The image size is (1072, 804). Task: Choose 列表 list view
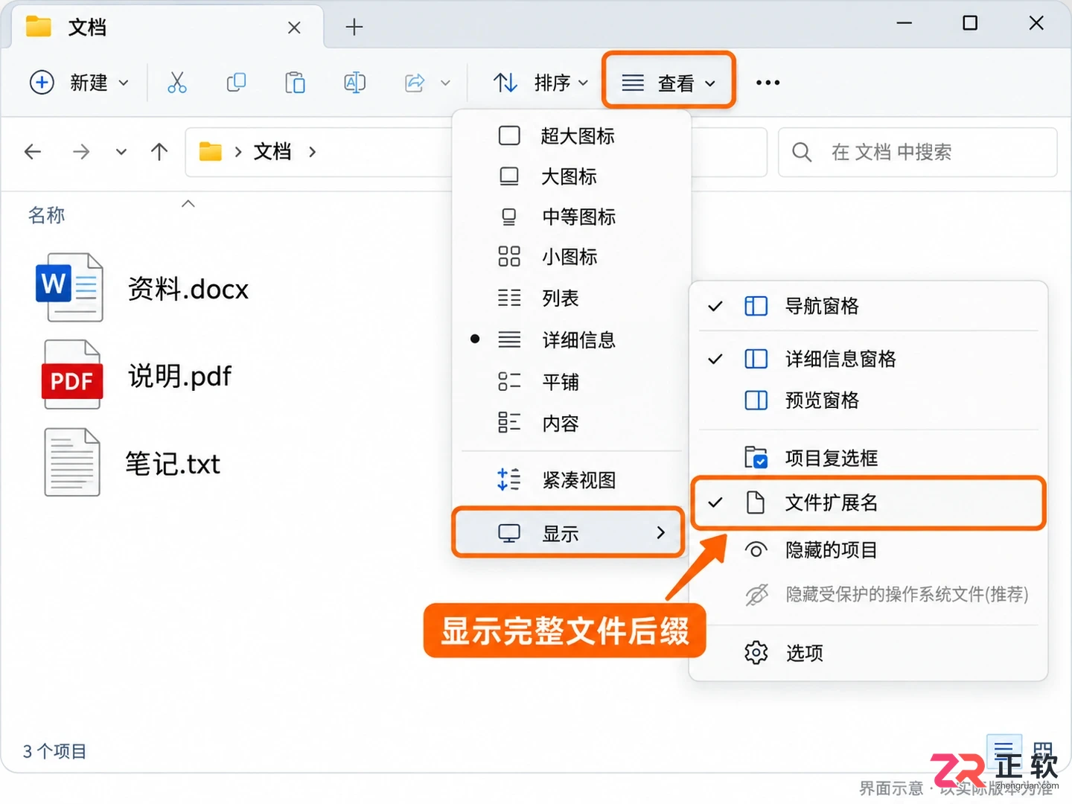570,299
